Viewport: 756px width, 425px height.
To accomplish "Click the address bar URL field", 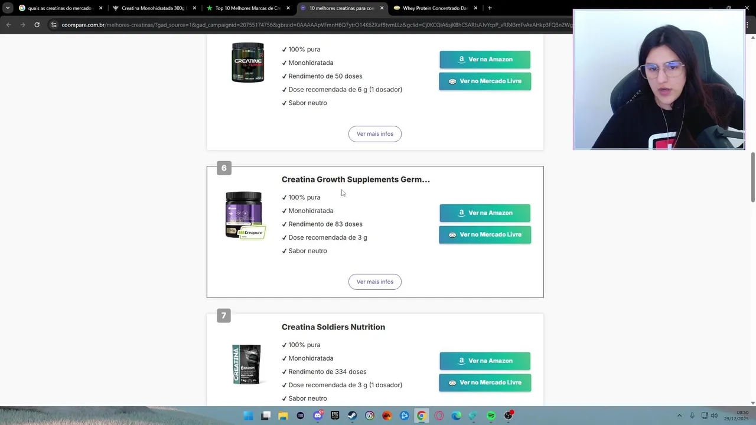I will [316, 25].
